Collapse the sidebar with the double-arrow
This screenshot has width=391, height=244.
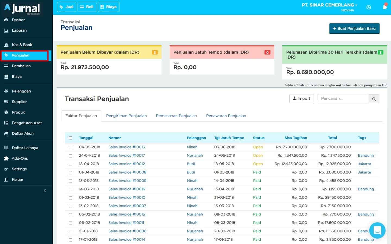[45, 190]
